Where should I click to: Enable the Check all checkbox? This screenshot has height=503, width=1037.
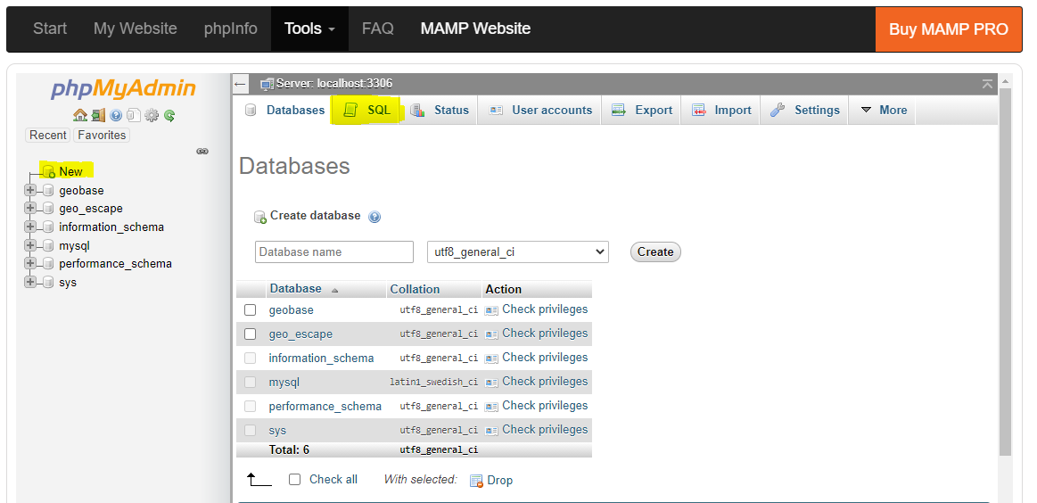pyautogui.click(x=295, y=479)
